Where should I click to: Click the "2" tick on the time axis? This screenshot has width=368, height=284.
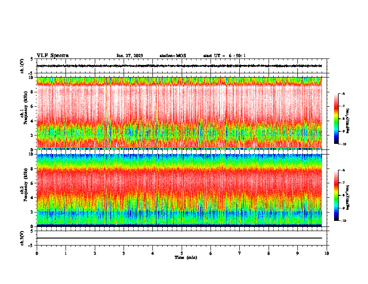coord(95,253)
